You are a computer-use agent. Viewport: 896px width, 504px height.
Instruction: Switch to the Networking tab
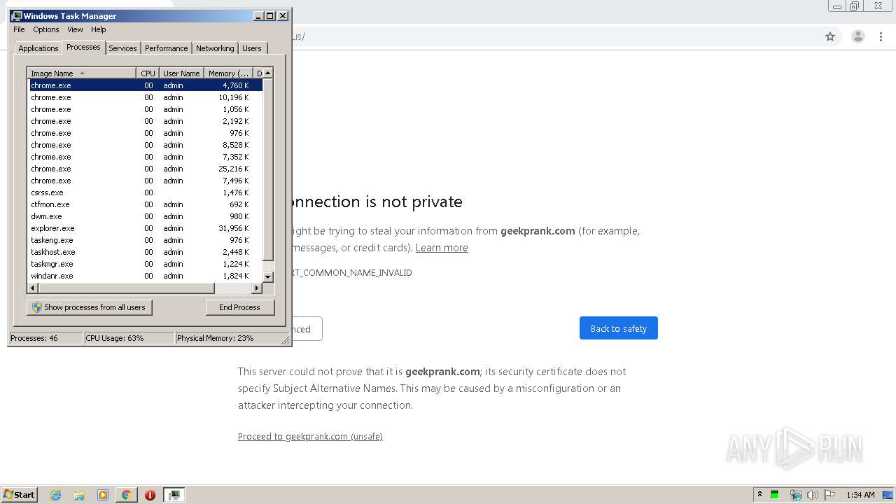(215, 48)
